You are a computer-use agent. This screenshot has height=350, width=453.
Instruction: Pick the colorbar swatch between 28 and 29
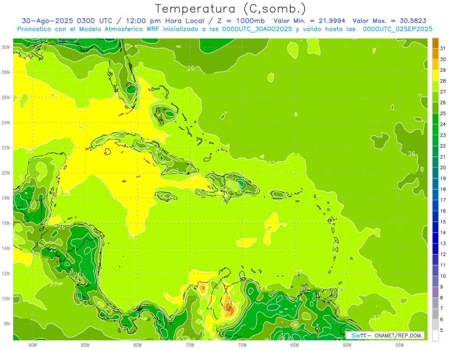pyautogui.click(x=435, y=76)
